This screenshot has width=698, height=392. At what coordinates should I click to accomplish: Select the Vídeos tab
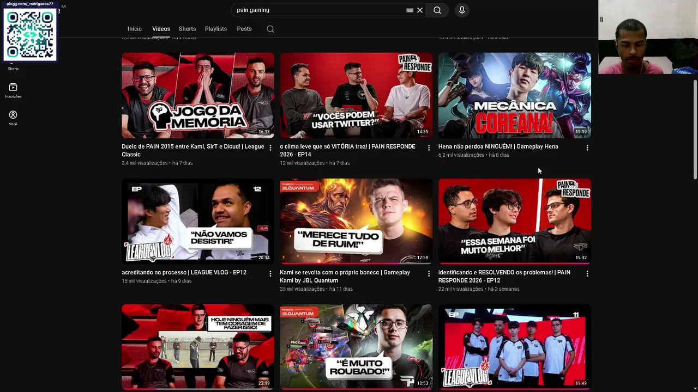point(161,29)
